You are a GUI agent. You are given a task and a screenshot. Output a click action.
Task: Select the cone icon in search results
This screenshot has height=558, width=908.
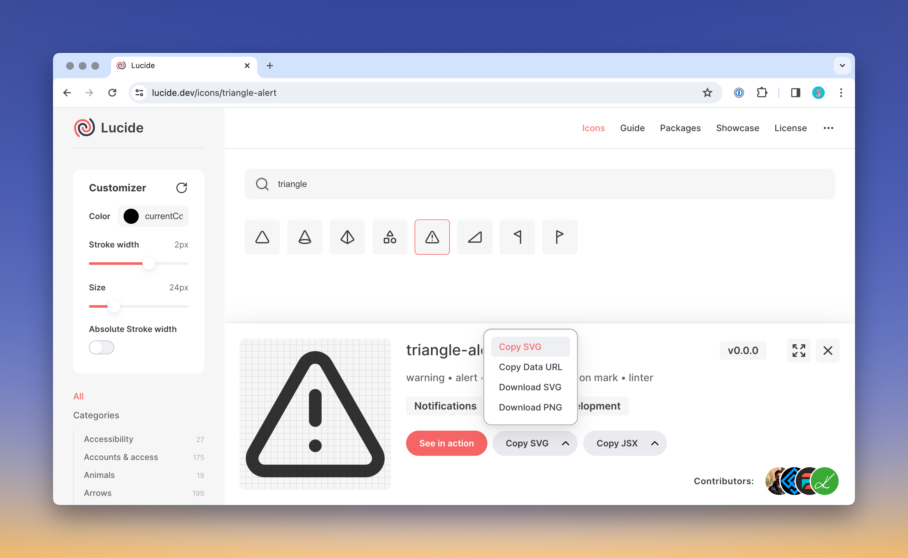tap(304, 237)
